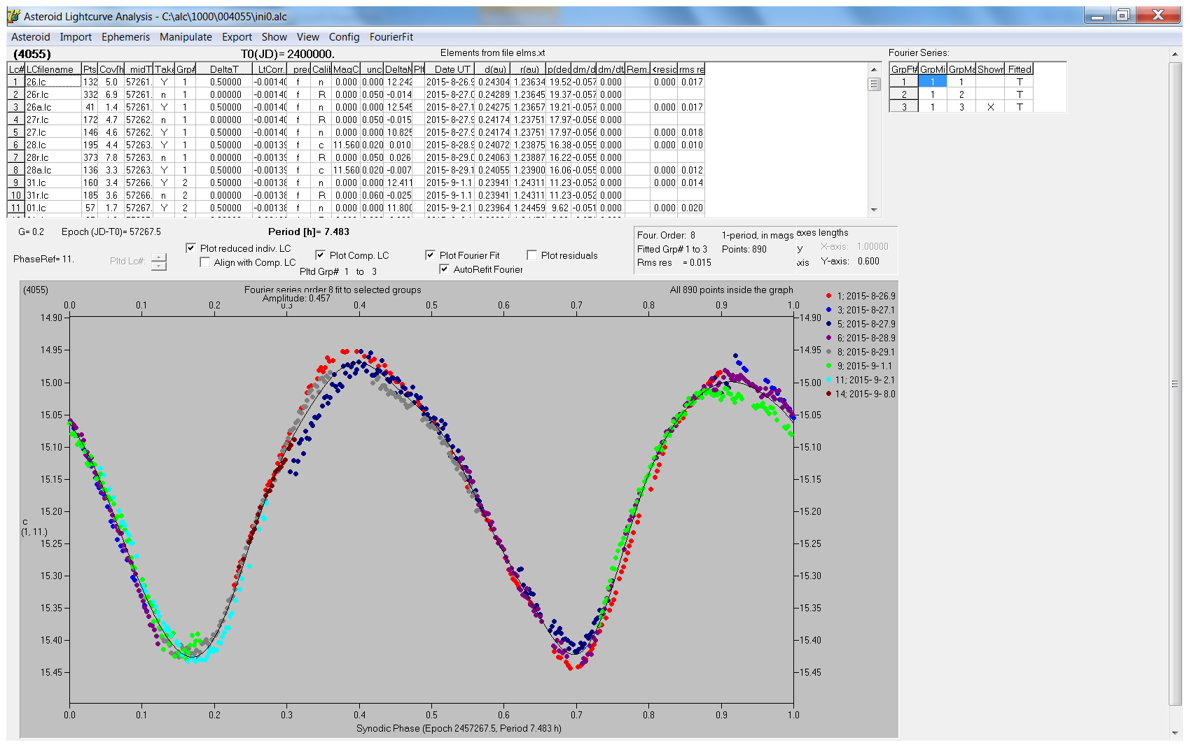The height and width of the screenshot is (747, 1189).
Task: Click the Period [h]= 7.483 label
Action: pyautogui.click(x=308, y=232)
